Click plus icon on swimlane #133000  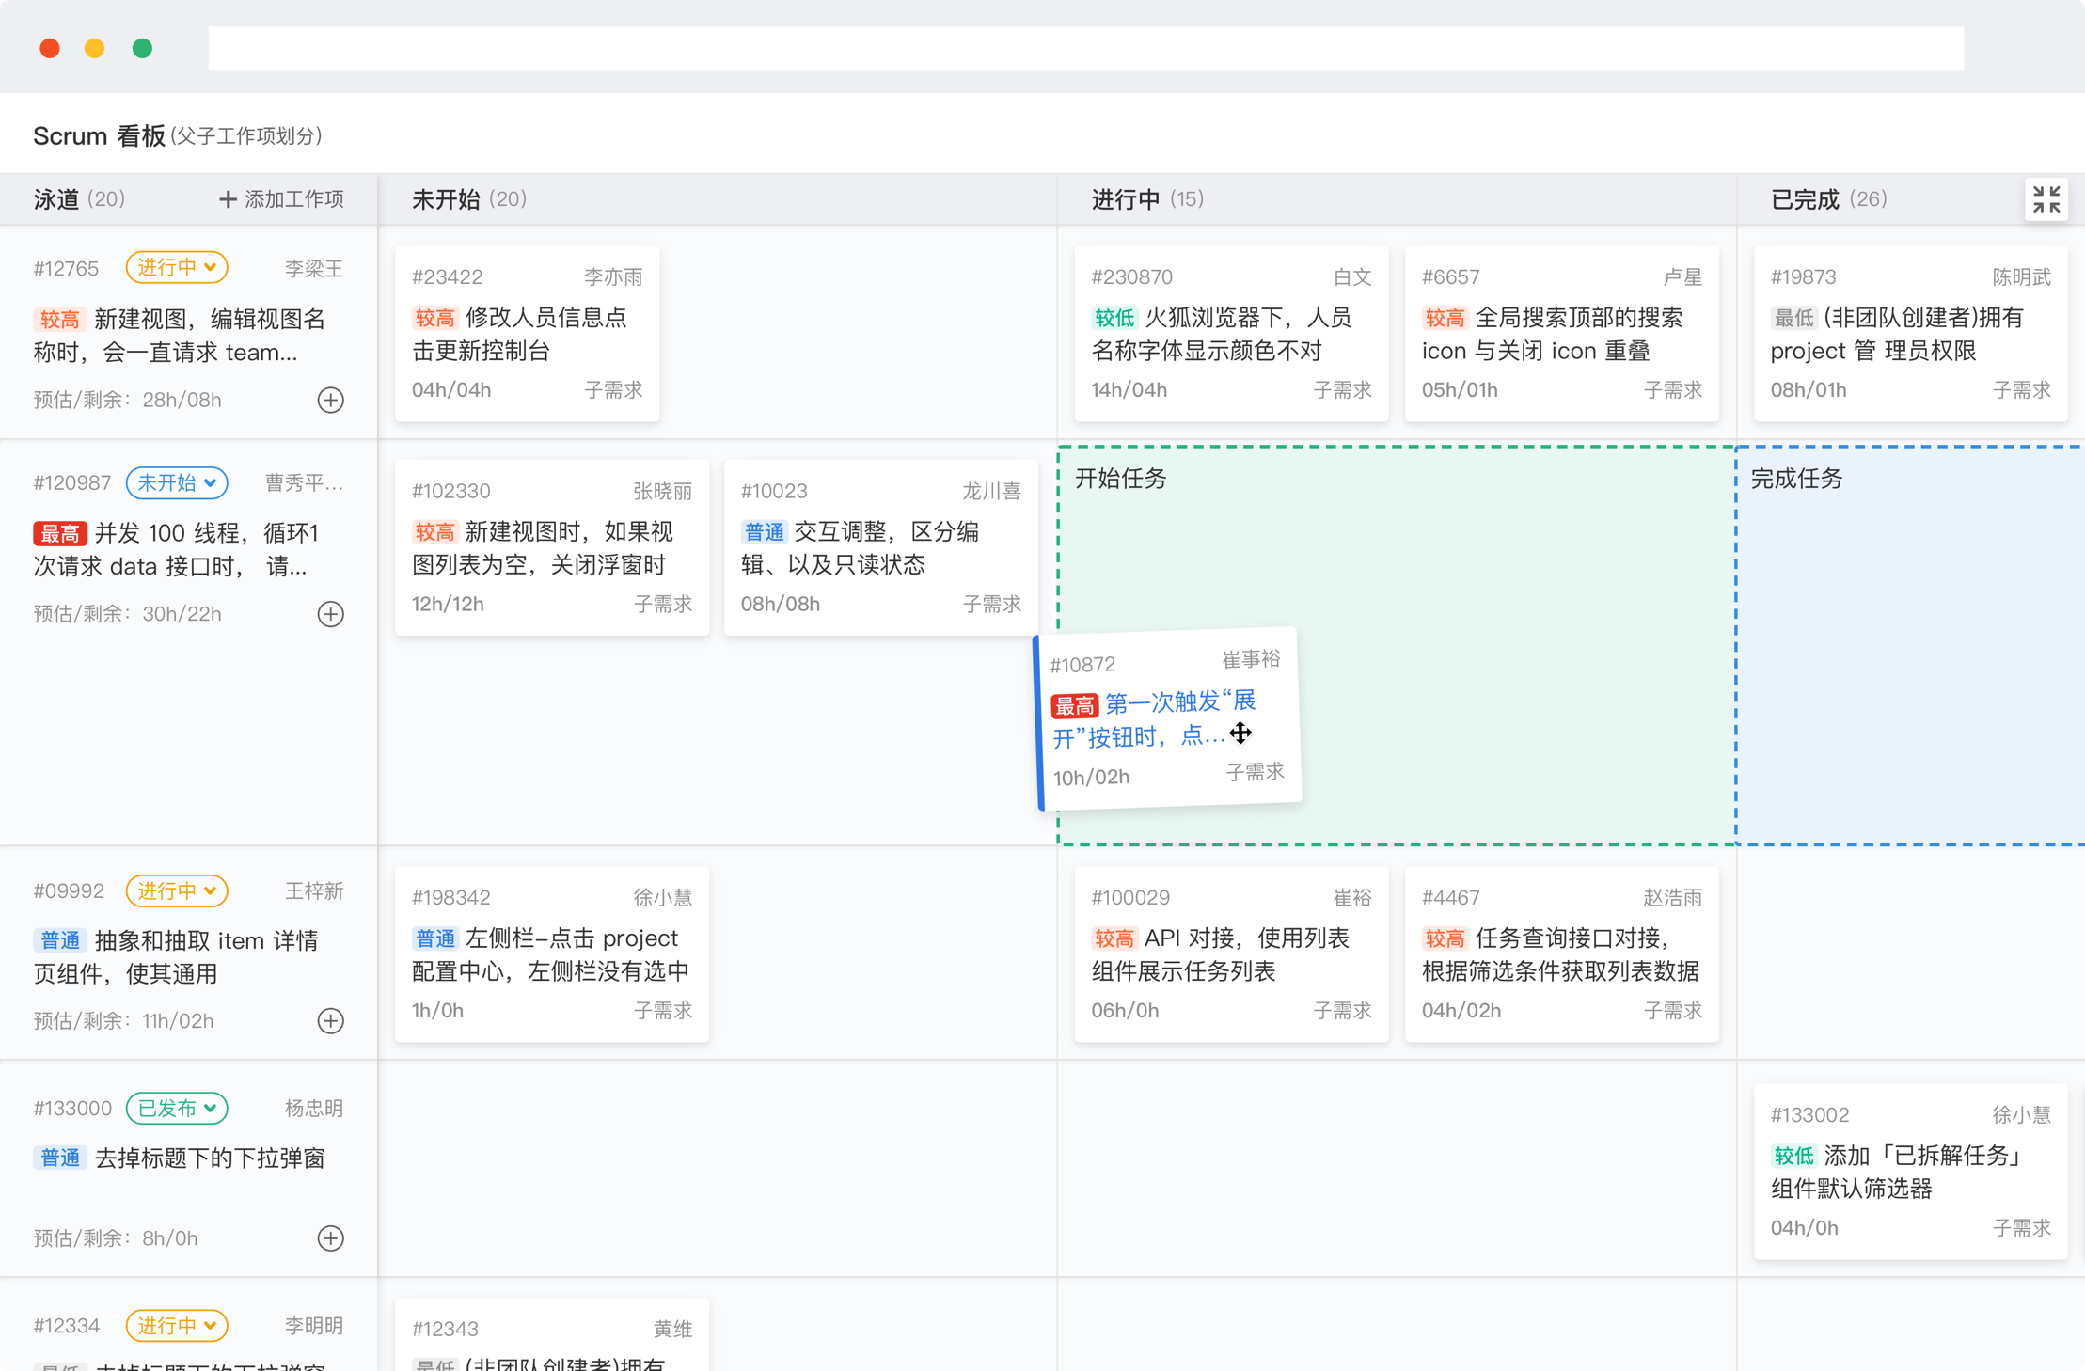330,1237
